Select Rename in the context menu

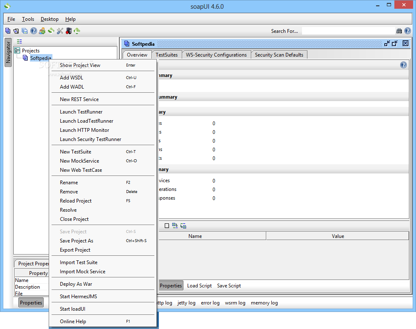coord(103,183)
